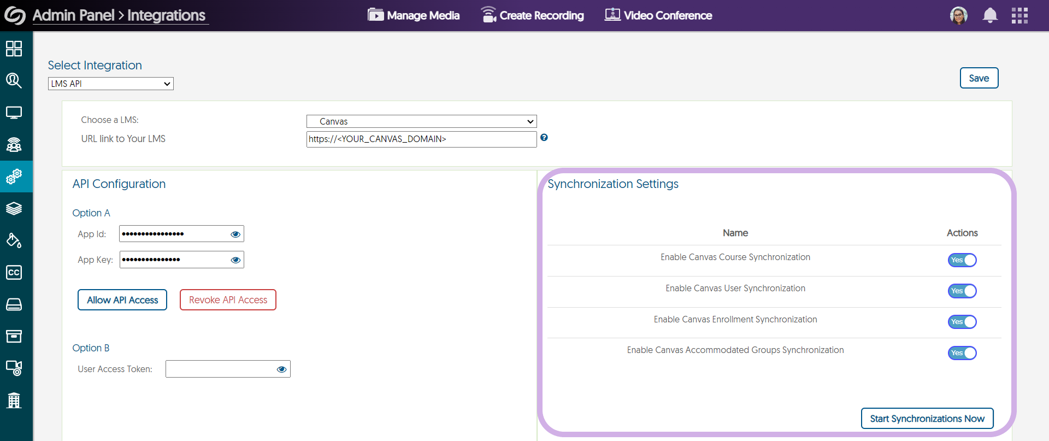The image size is (1049, 441).
Task: Toggle Canvas Enrollment Synchronization switch
Action: [x=962, y=322]
